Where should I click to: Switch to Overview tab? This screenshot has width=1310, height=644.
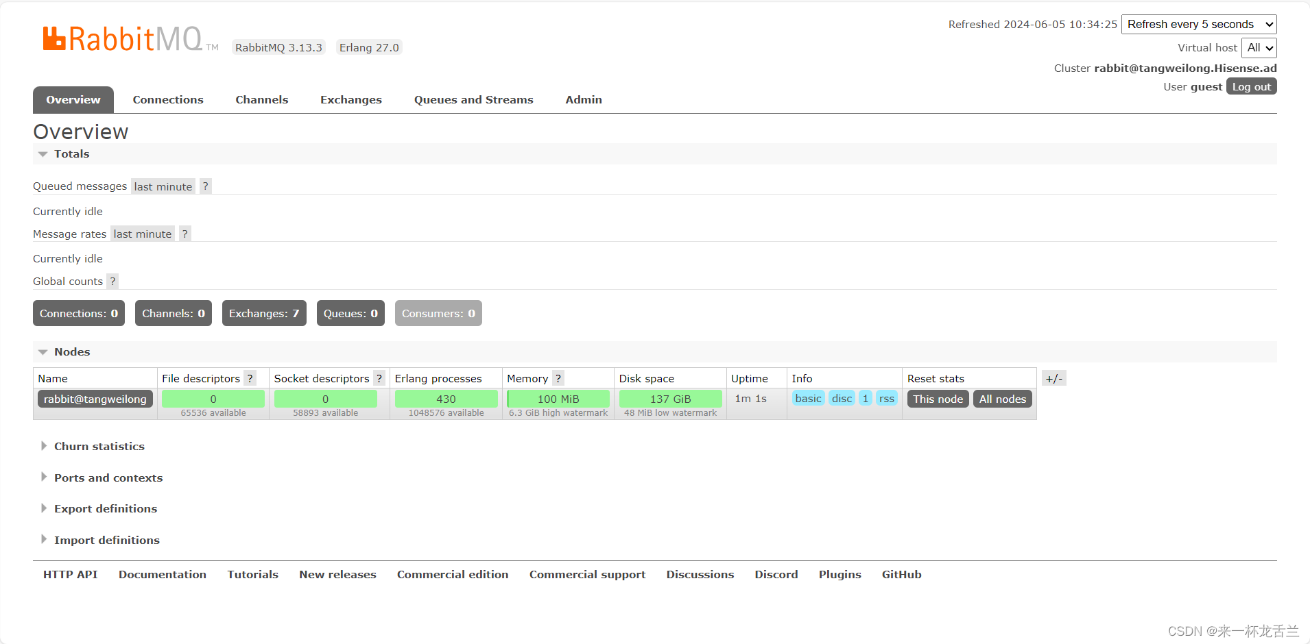tap(73, 100)
